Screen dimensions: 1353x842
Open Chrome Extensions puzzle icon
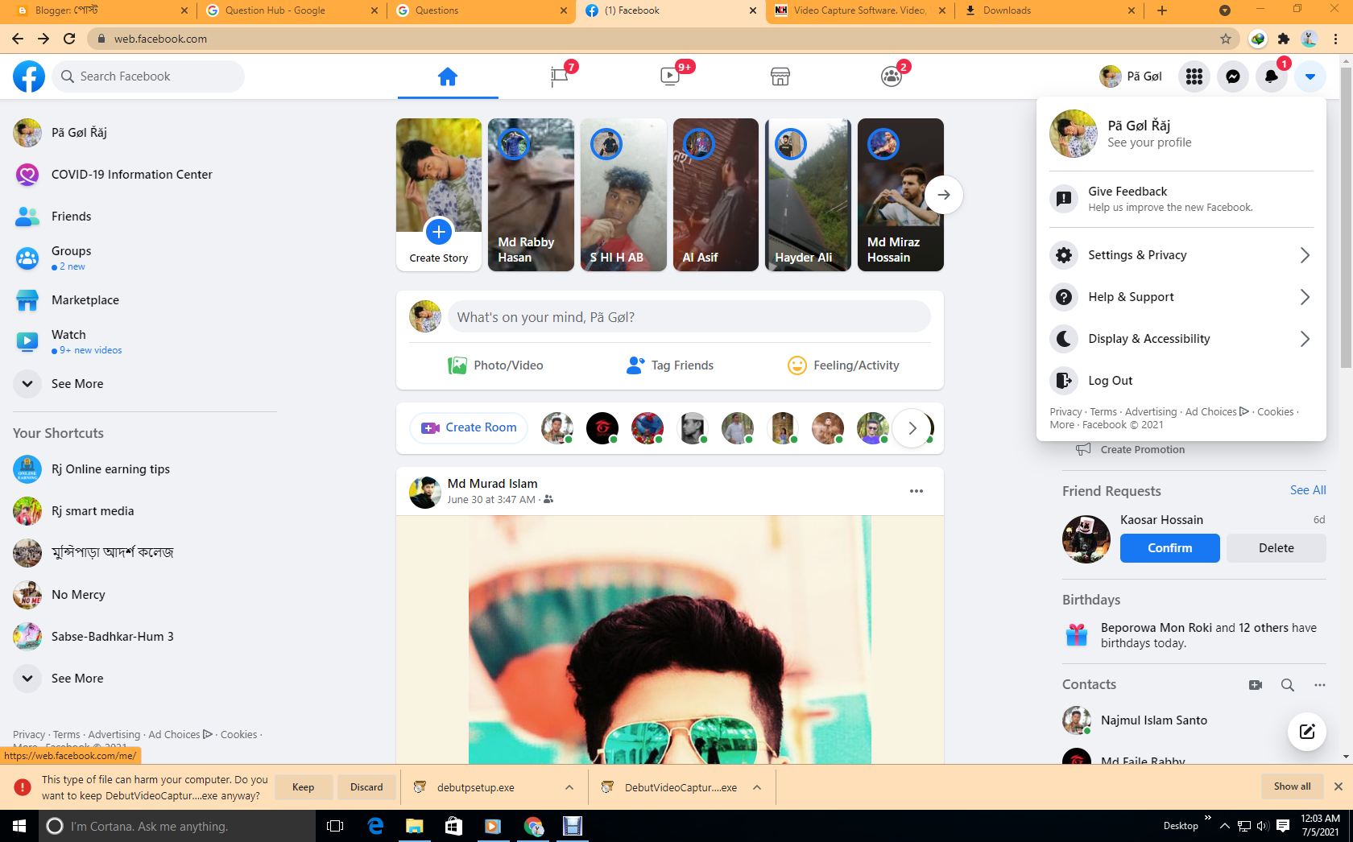pos(1284,39)
